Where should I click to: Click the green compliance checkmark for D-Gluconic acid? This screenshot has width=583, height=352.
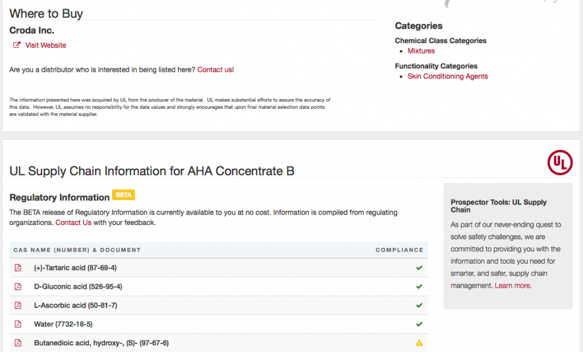click(419, 286)
